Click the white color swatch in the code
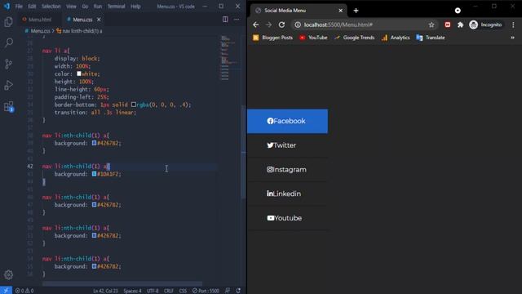 point(79,73)
